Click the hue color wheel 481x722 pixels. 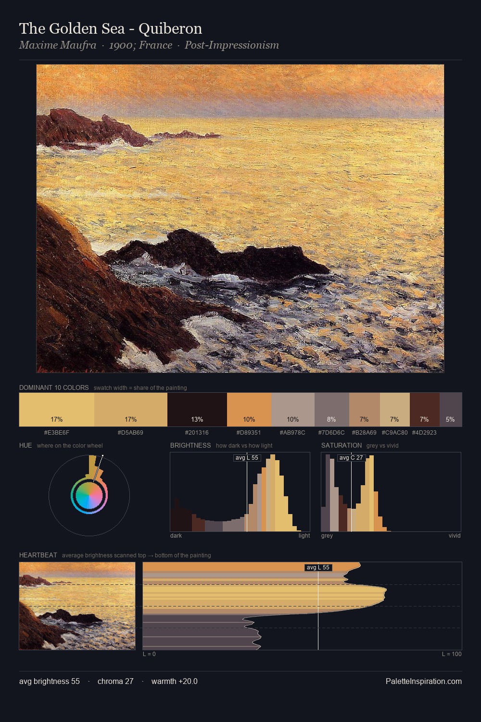tap(89, 495)
